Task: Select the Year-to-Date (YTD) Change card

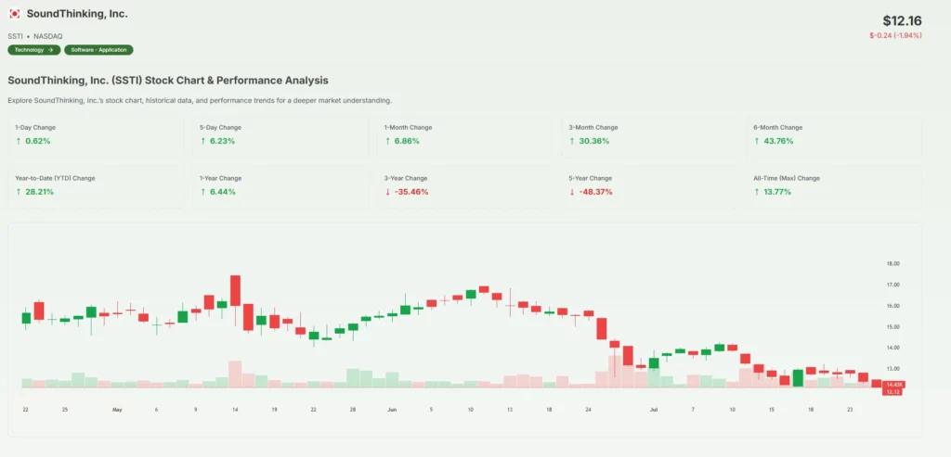Action: (x=98, y=185)
